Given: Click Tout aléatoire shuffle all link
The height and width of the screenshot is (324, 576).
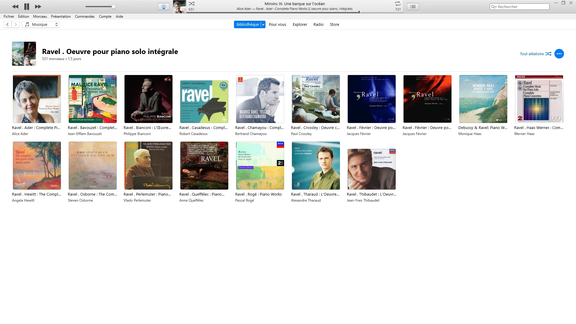Looking at the screenshot, I should click(535, 54).
